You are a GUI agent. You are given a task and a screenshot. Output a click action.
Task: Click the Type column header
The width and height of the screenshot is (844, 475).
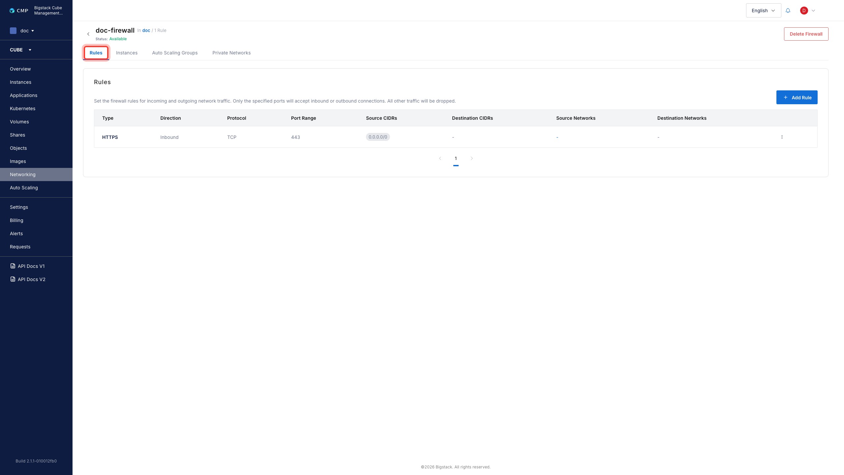108,118
